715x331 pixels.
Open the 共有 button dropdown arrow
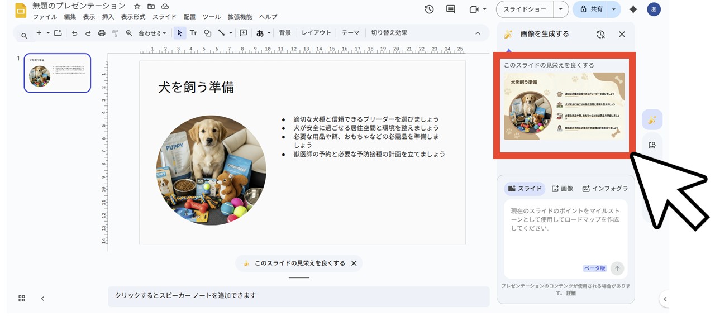(613, 9)
